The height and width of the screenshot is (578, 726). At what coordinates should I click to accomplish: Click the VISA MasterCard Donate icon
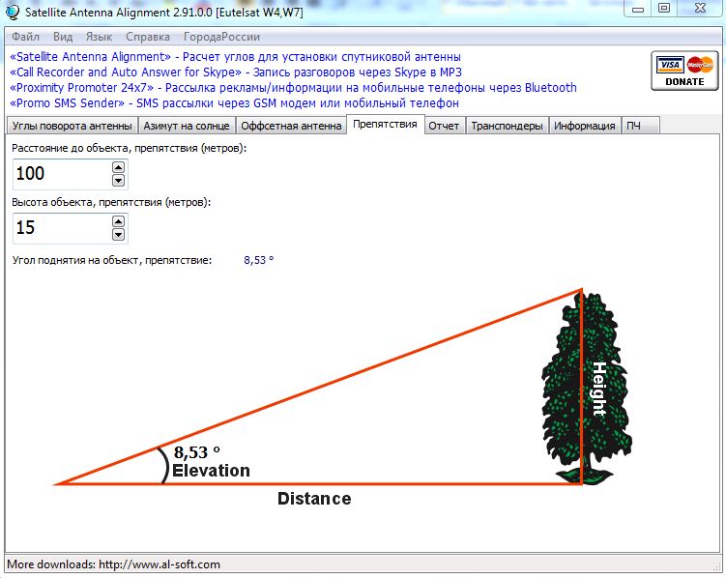[684, 71]
